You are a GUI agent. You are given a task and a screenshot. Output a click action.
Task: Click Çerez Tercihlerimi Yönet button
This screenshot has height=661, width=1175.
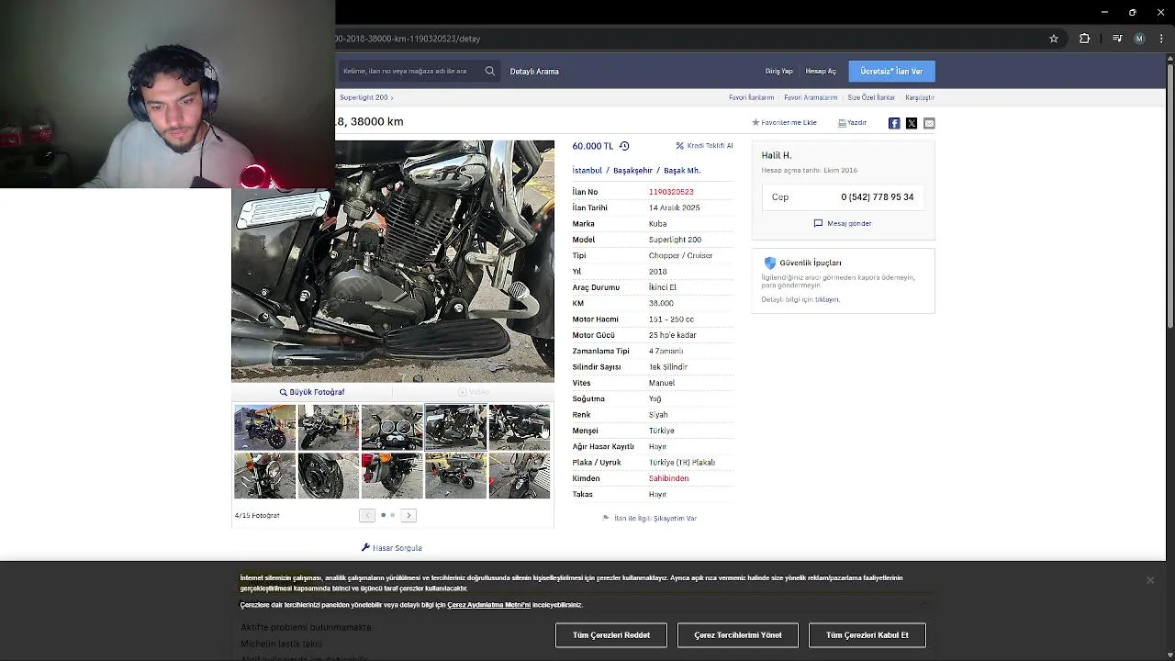[738, 635]
